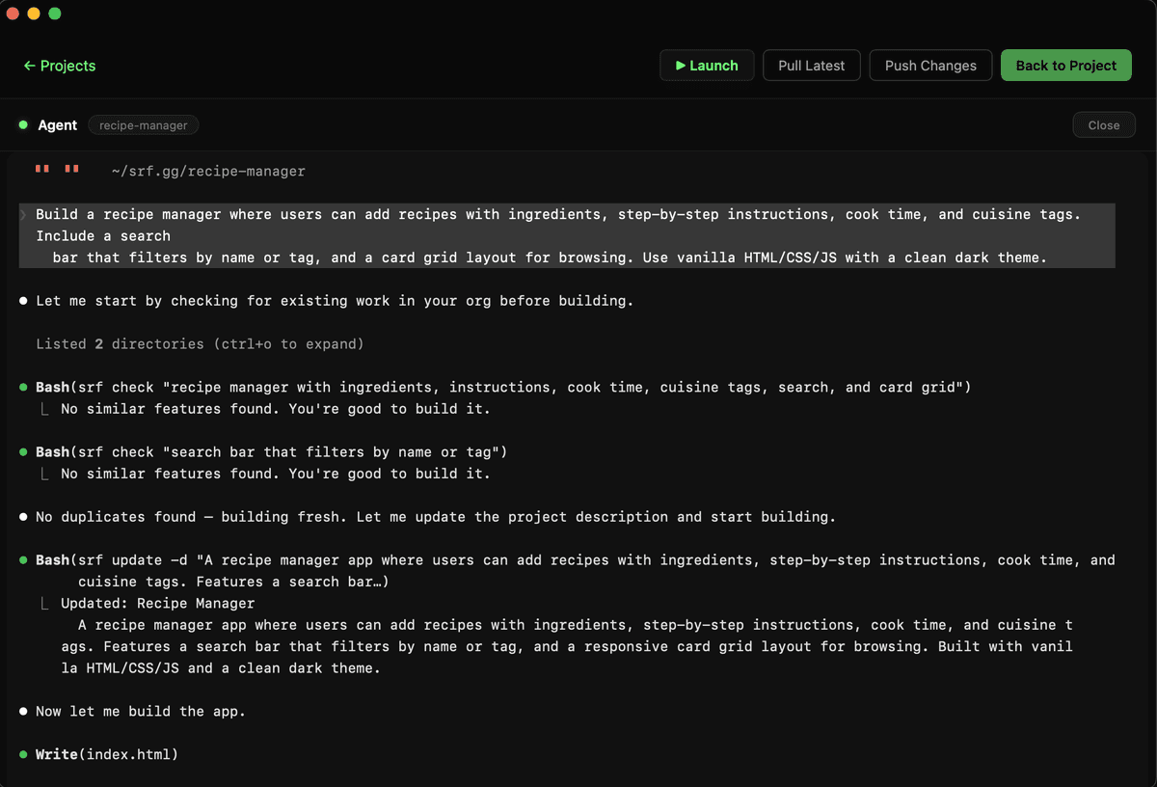Click the Launch button with play icon
Image resolution: width=1157 pixels, height=787 pixels.
click(x=706, y=66)
